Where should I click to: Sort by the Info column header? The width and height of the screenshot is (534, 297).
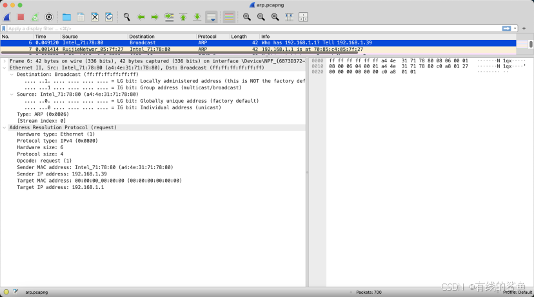[388, 36]
